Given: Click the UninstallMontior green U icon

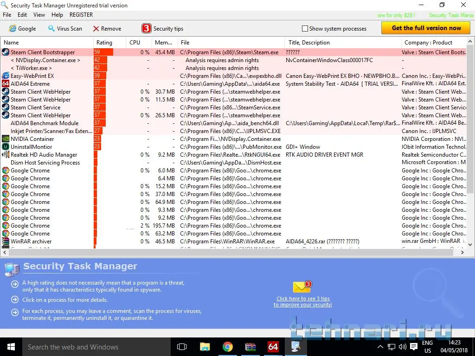Looking at the screenshot, I should (x=6, y=146).
